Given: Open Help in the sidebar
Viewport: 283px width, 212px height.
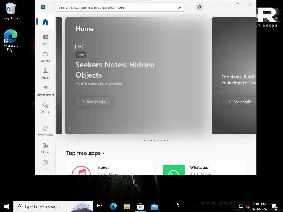Looking at the screenshot, I should (45, 165).
